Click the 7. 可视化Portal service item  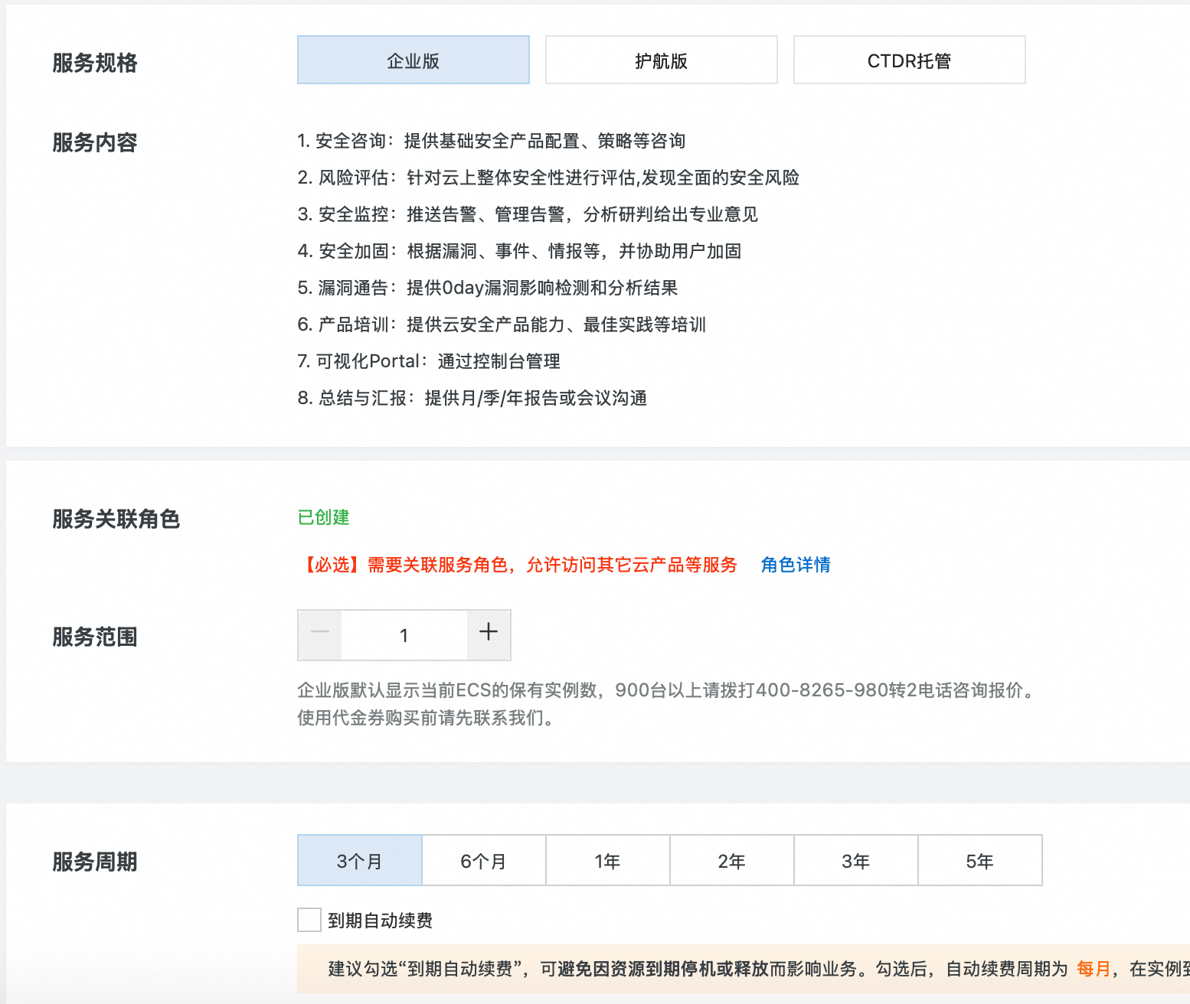tap(429, 361)
